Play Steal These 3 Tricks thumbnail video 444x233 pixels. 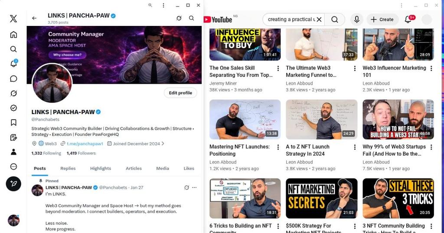coord(398,198)
